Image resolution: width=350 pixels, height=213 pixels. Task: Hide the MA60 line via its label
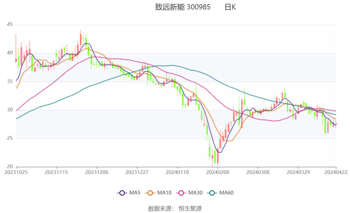[226, 193]
